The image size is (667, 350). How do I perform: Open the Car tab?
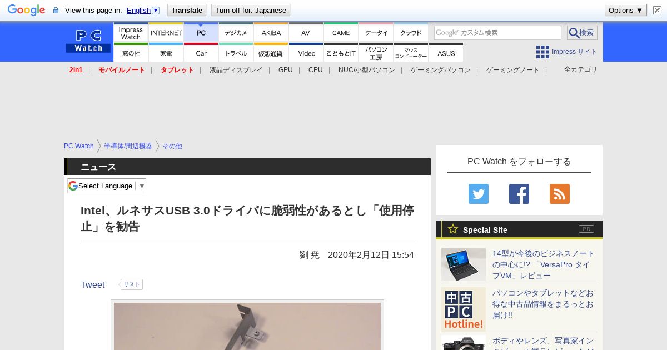pyautogui.click(x=201, y=53)
